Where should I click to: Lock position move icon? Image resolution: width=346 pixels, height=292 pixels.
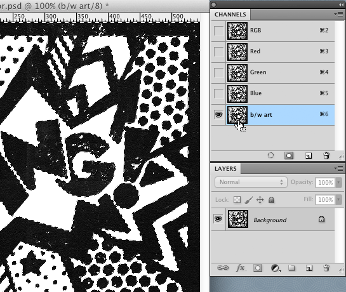pyautogui.click(x=260, y=200)
